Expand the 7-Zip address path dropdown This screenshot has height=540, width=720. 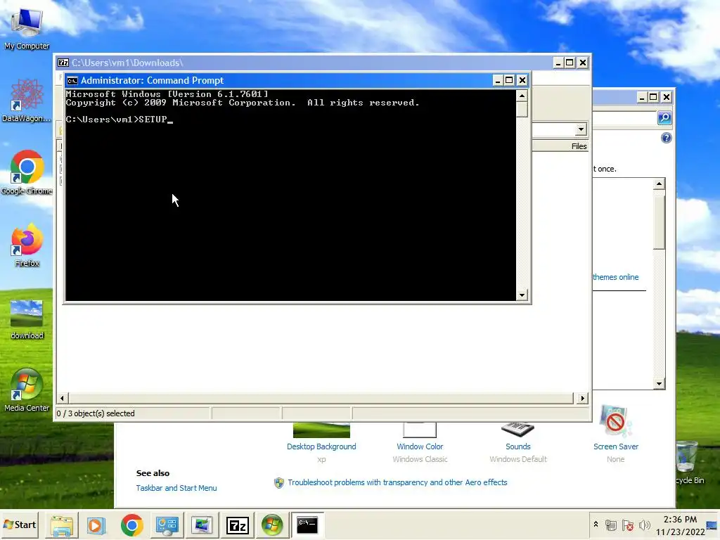581,129
